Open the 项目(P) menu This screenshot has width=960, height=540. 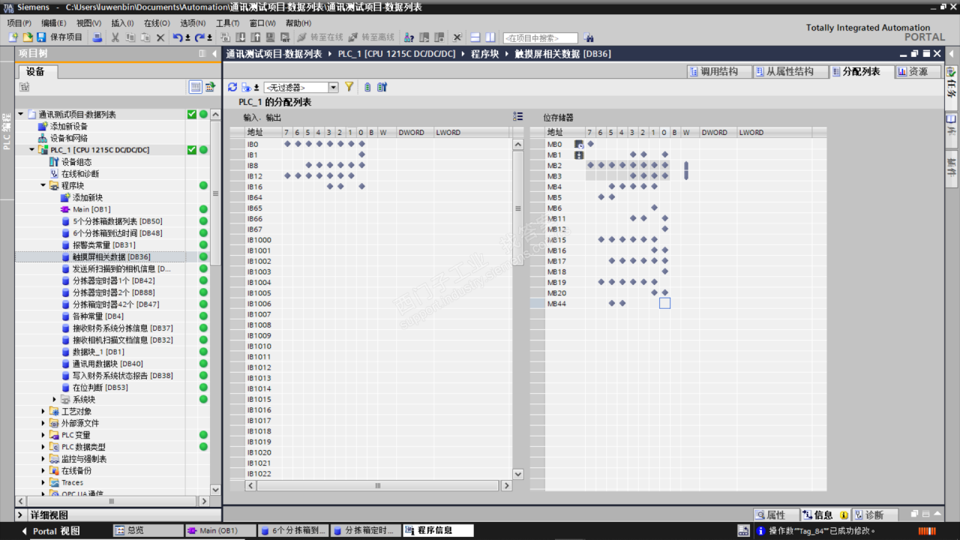coord(19,23)
